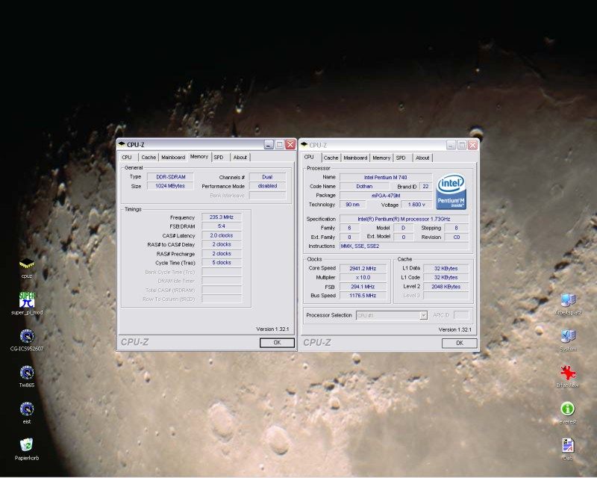This screenshot has height=478, width=597.
Task: Open SPD tab in left CPU-Z window
Action: [219, 157]
